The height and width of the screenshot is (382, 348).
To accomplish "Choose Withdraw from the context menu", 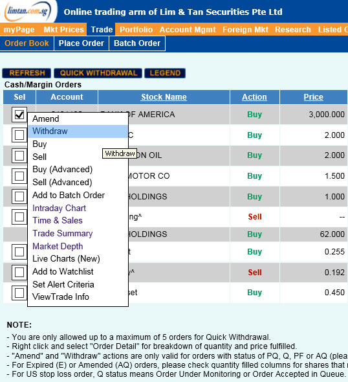I will pos(78,131).
